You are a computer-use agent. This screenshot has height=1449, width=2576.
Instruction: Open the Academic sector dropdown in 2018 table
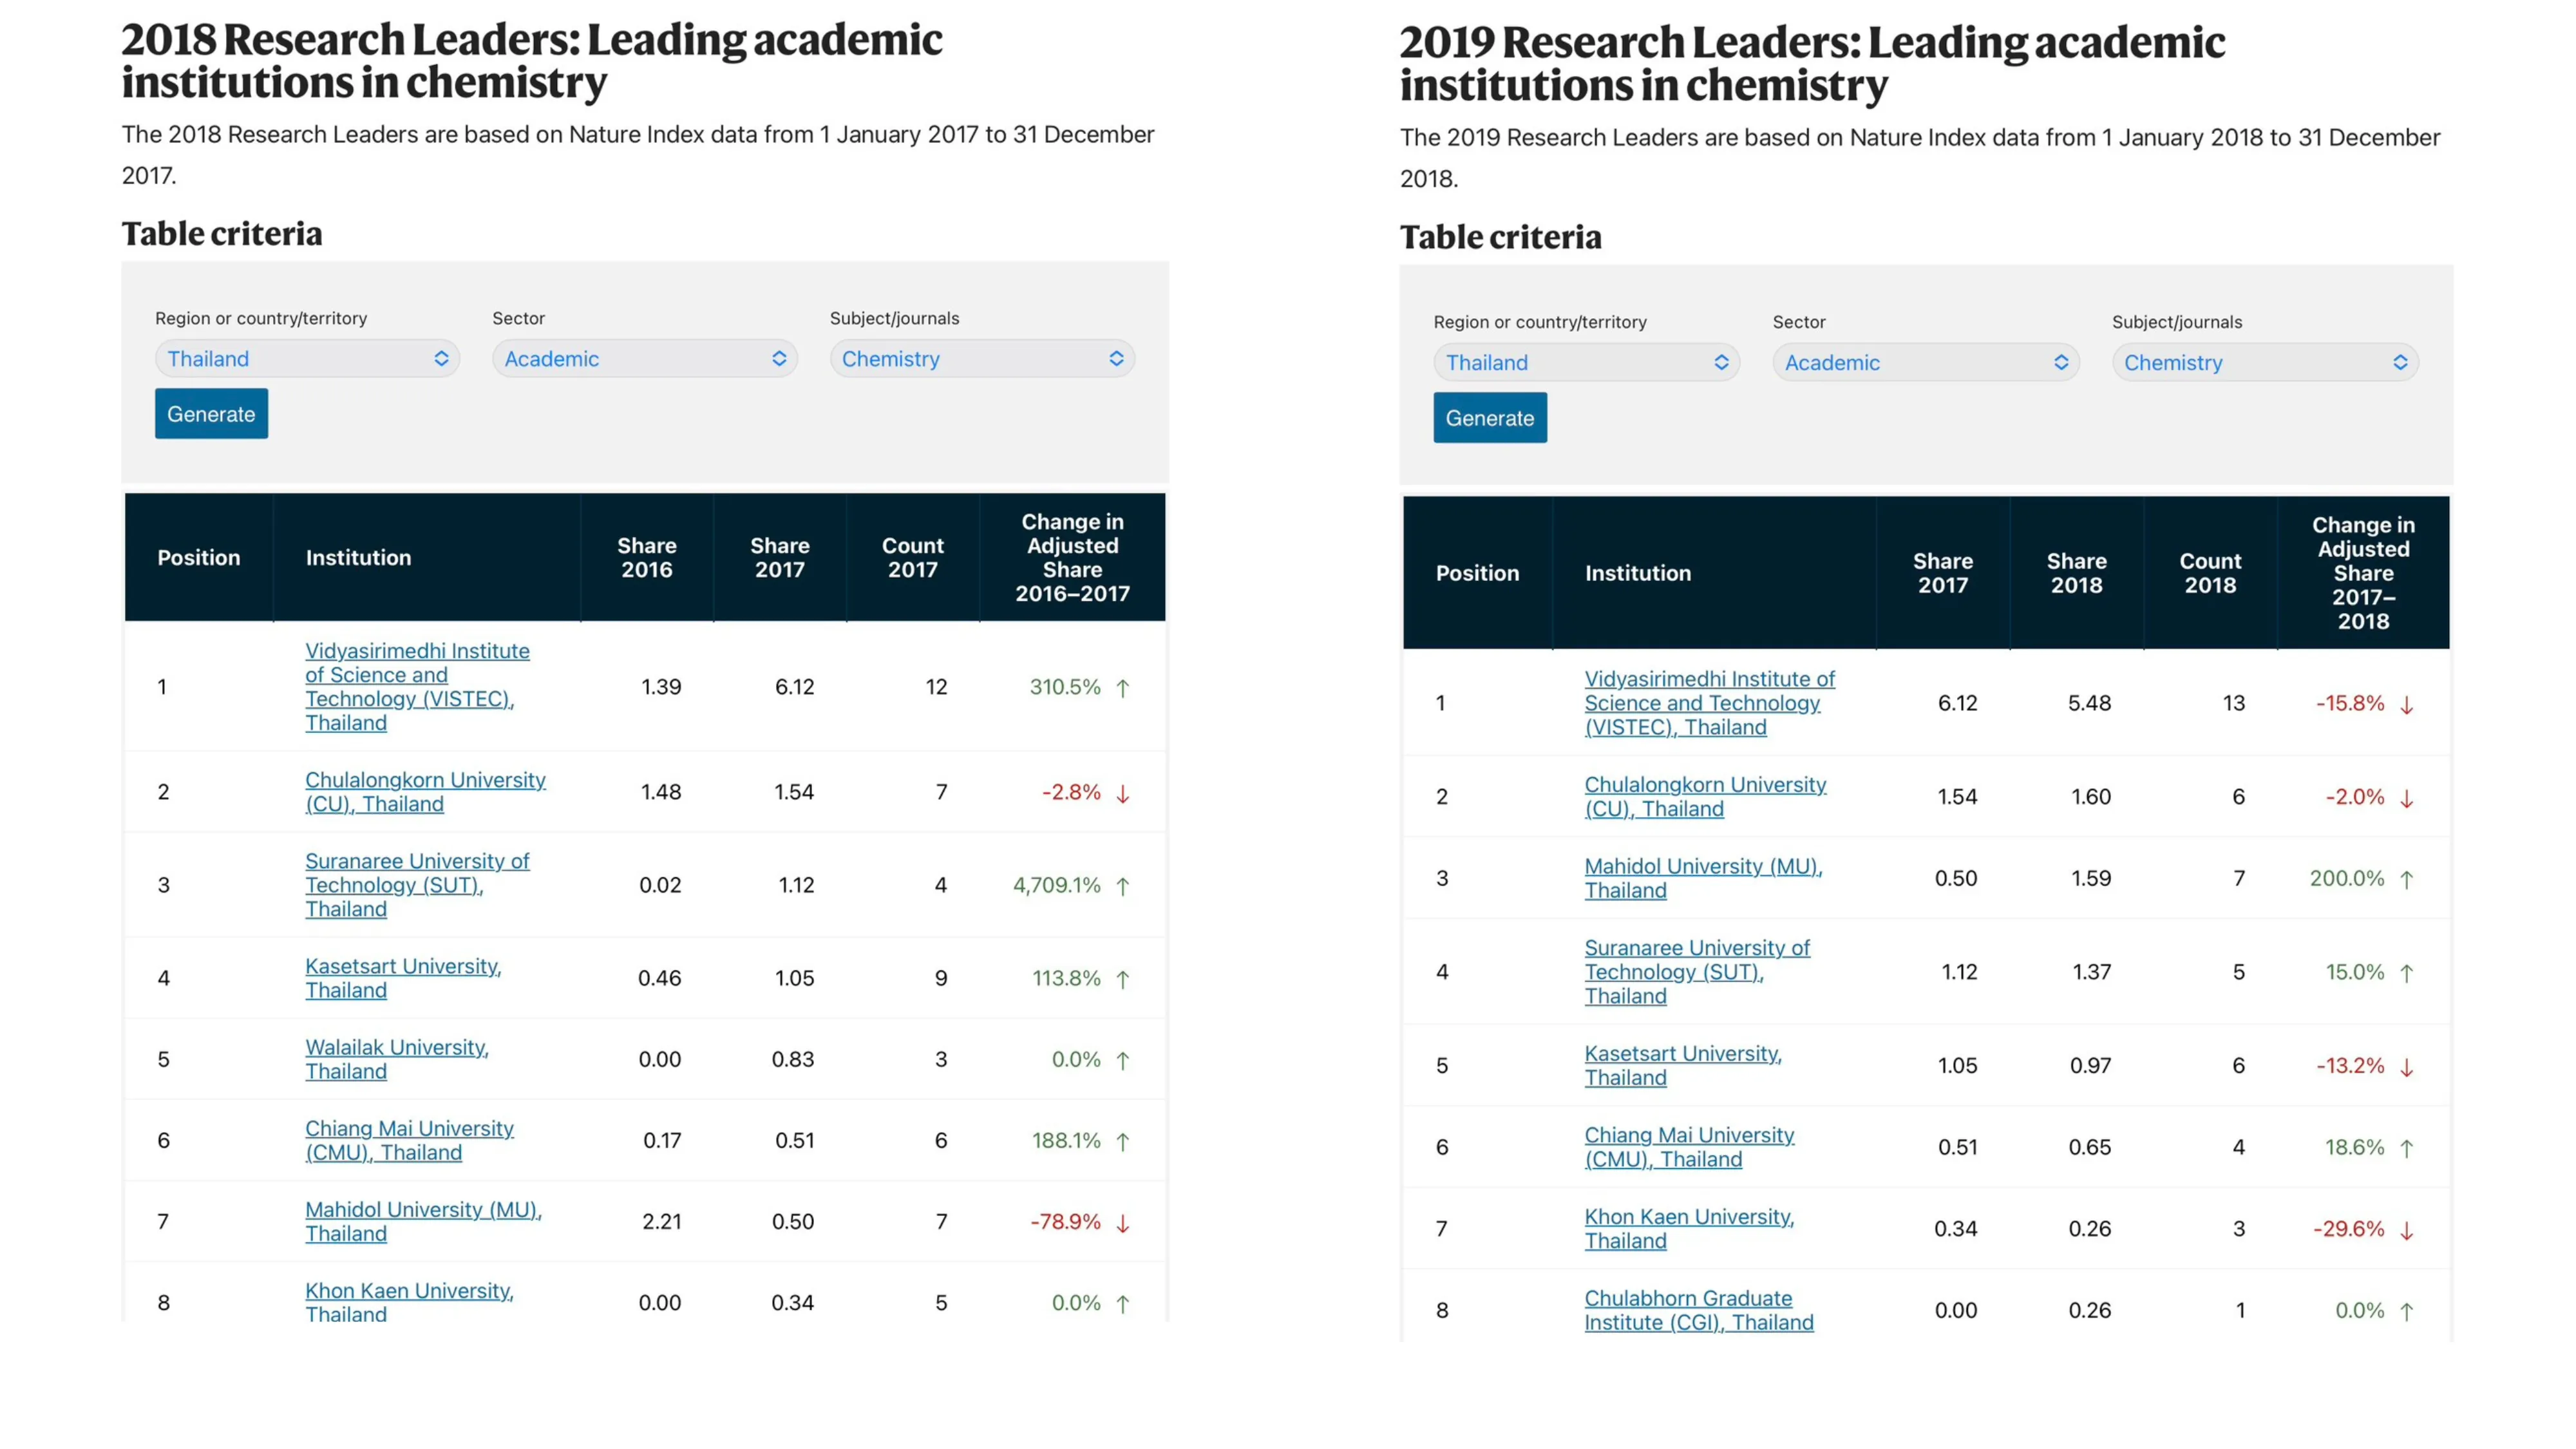tap(644, 359)
